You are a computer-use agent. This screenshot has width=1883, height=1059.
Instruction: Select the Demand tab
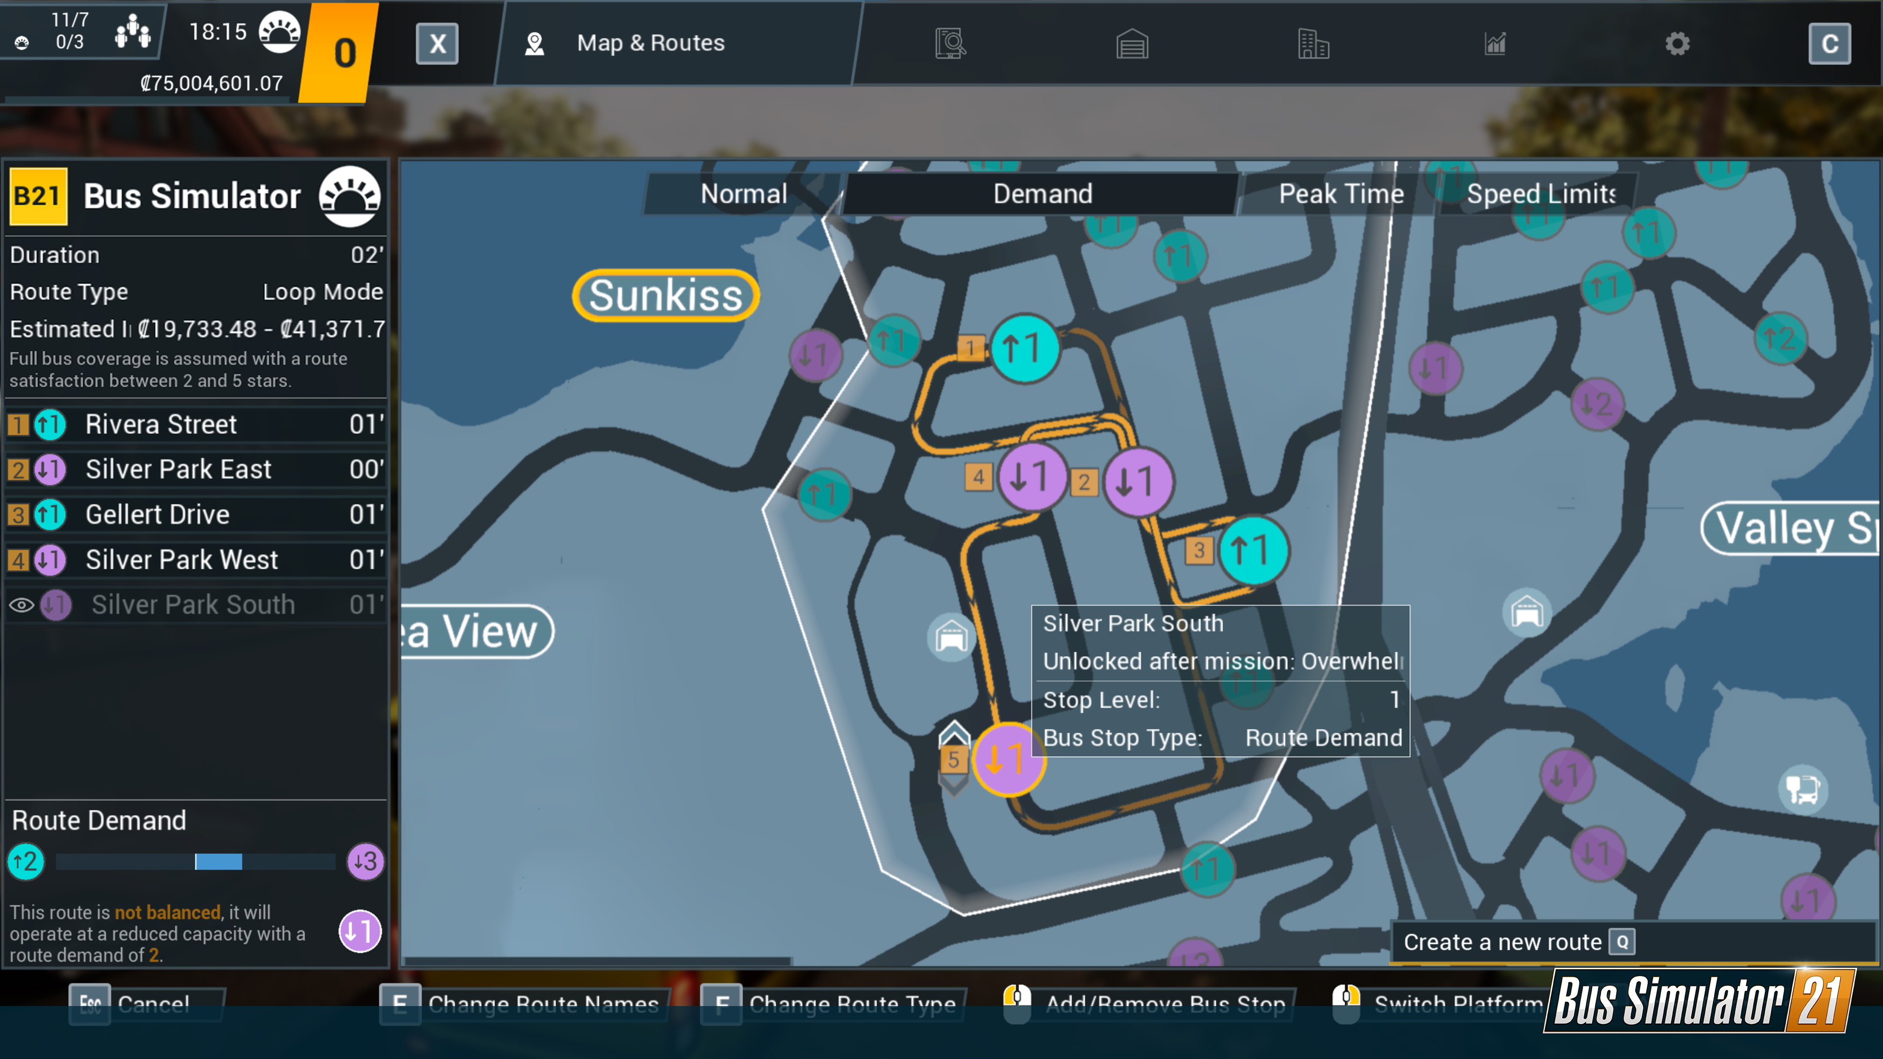pyautogui.click(x=1042, y=194)
